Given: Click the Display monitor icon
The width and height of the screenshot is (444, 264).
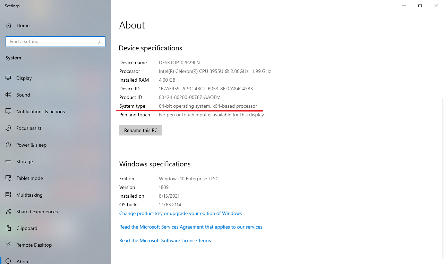Looking at the screenshot, I should click(x=8, y=78).
